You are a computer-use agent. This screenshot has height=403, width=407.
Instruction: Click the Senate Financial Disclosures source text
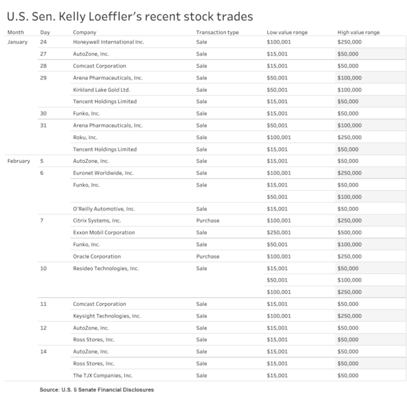tap(116, 389)
